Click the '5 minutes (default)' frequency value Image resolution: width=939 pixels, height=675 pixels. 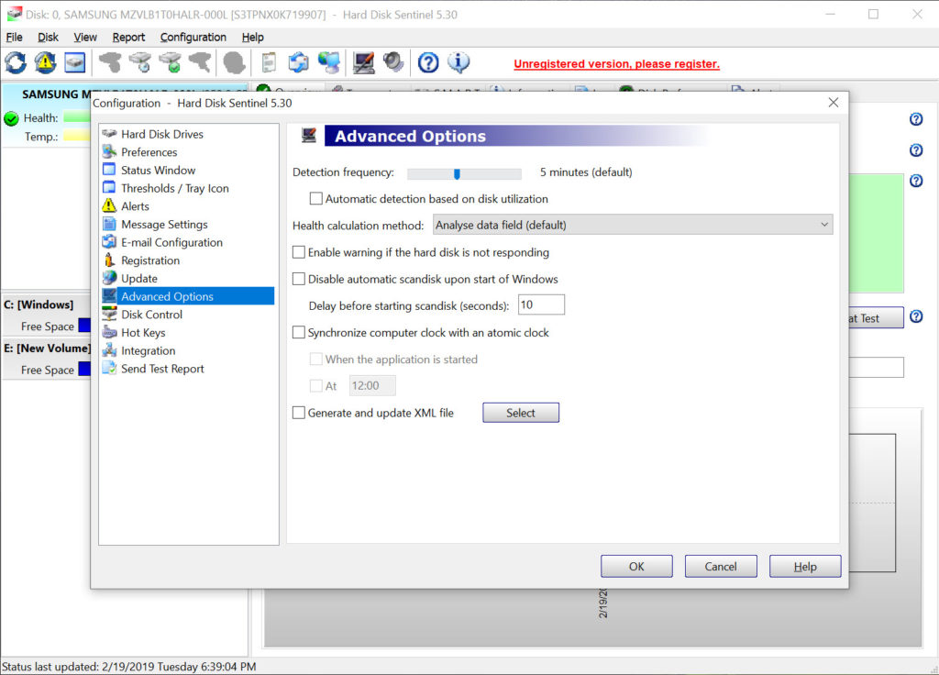pyautogui.click(x=586, y=172)
